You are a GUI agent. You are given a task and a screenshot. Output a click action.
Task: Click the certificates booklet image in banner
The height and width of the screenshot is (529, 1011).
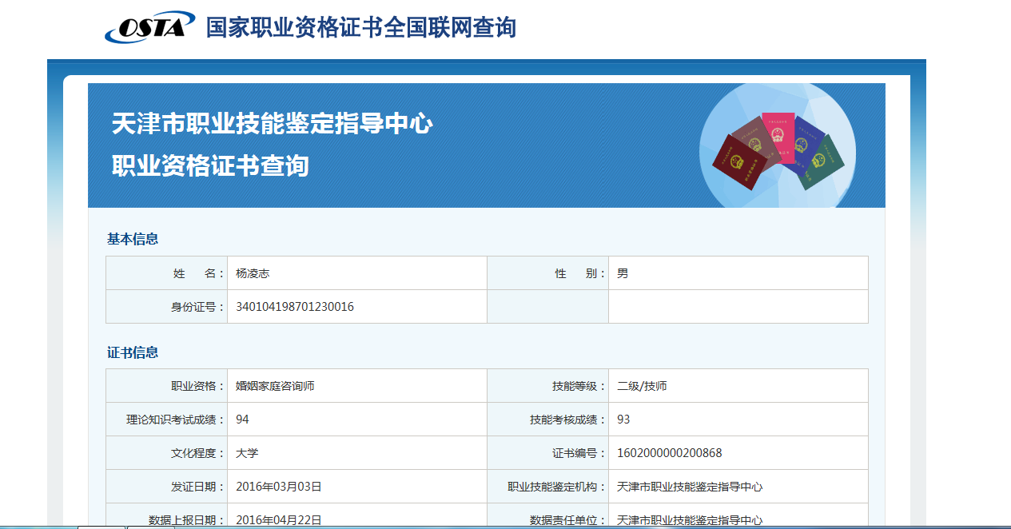[778, 146]
